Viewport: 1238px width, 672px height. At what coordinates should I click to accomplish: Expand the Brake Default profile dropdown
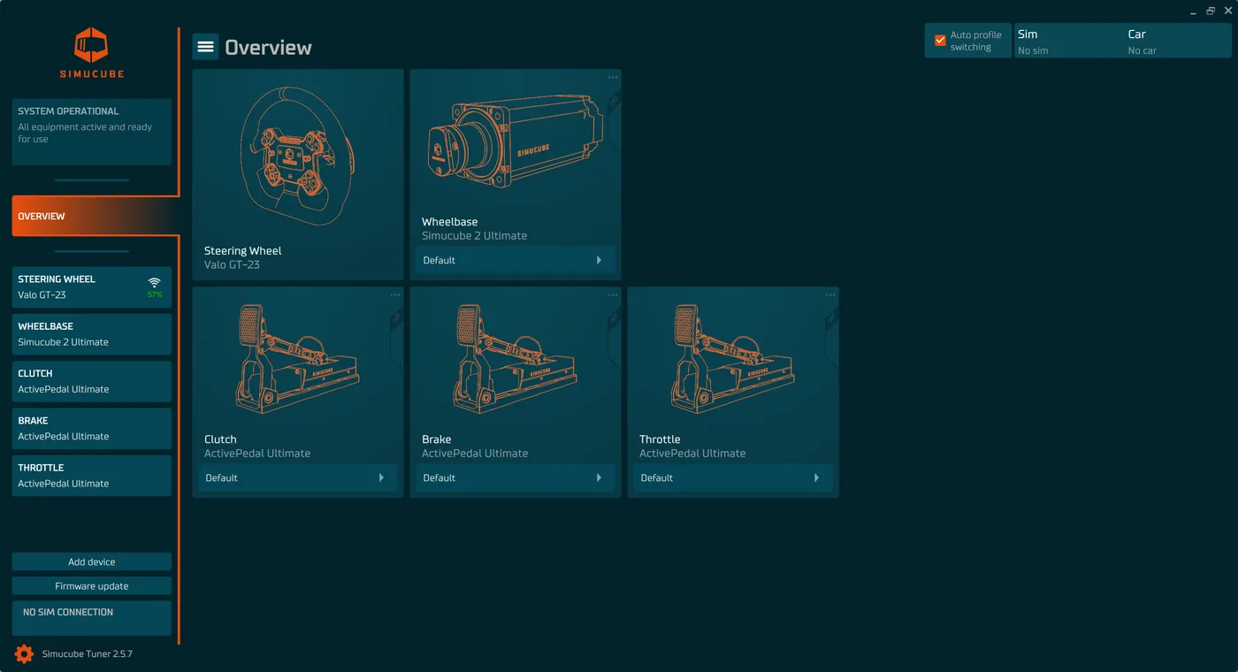coord(516,477)
